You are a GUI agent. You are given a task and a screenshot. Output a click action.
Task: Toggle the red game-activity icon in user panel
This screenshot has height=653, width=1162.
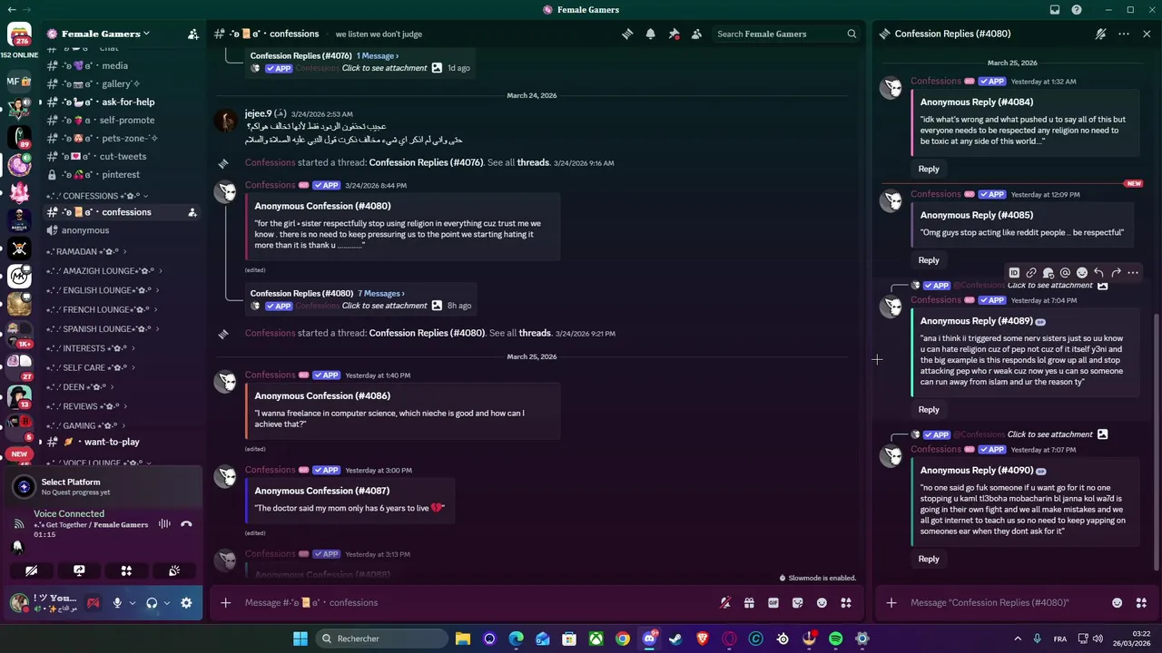(93, 602)
